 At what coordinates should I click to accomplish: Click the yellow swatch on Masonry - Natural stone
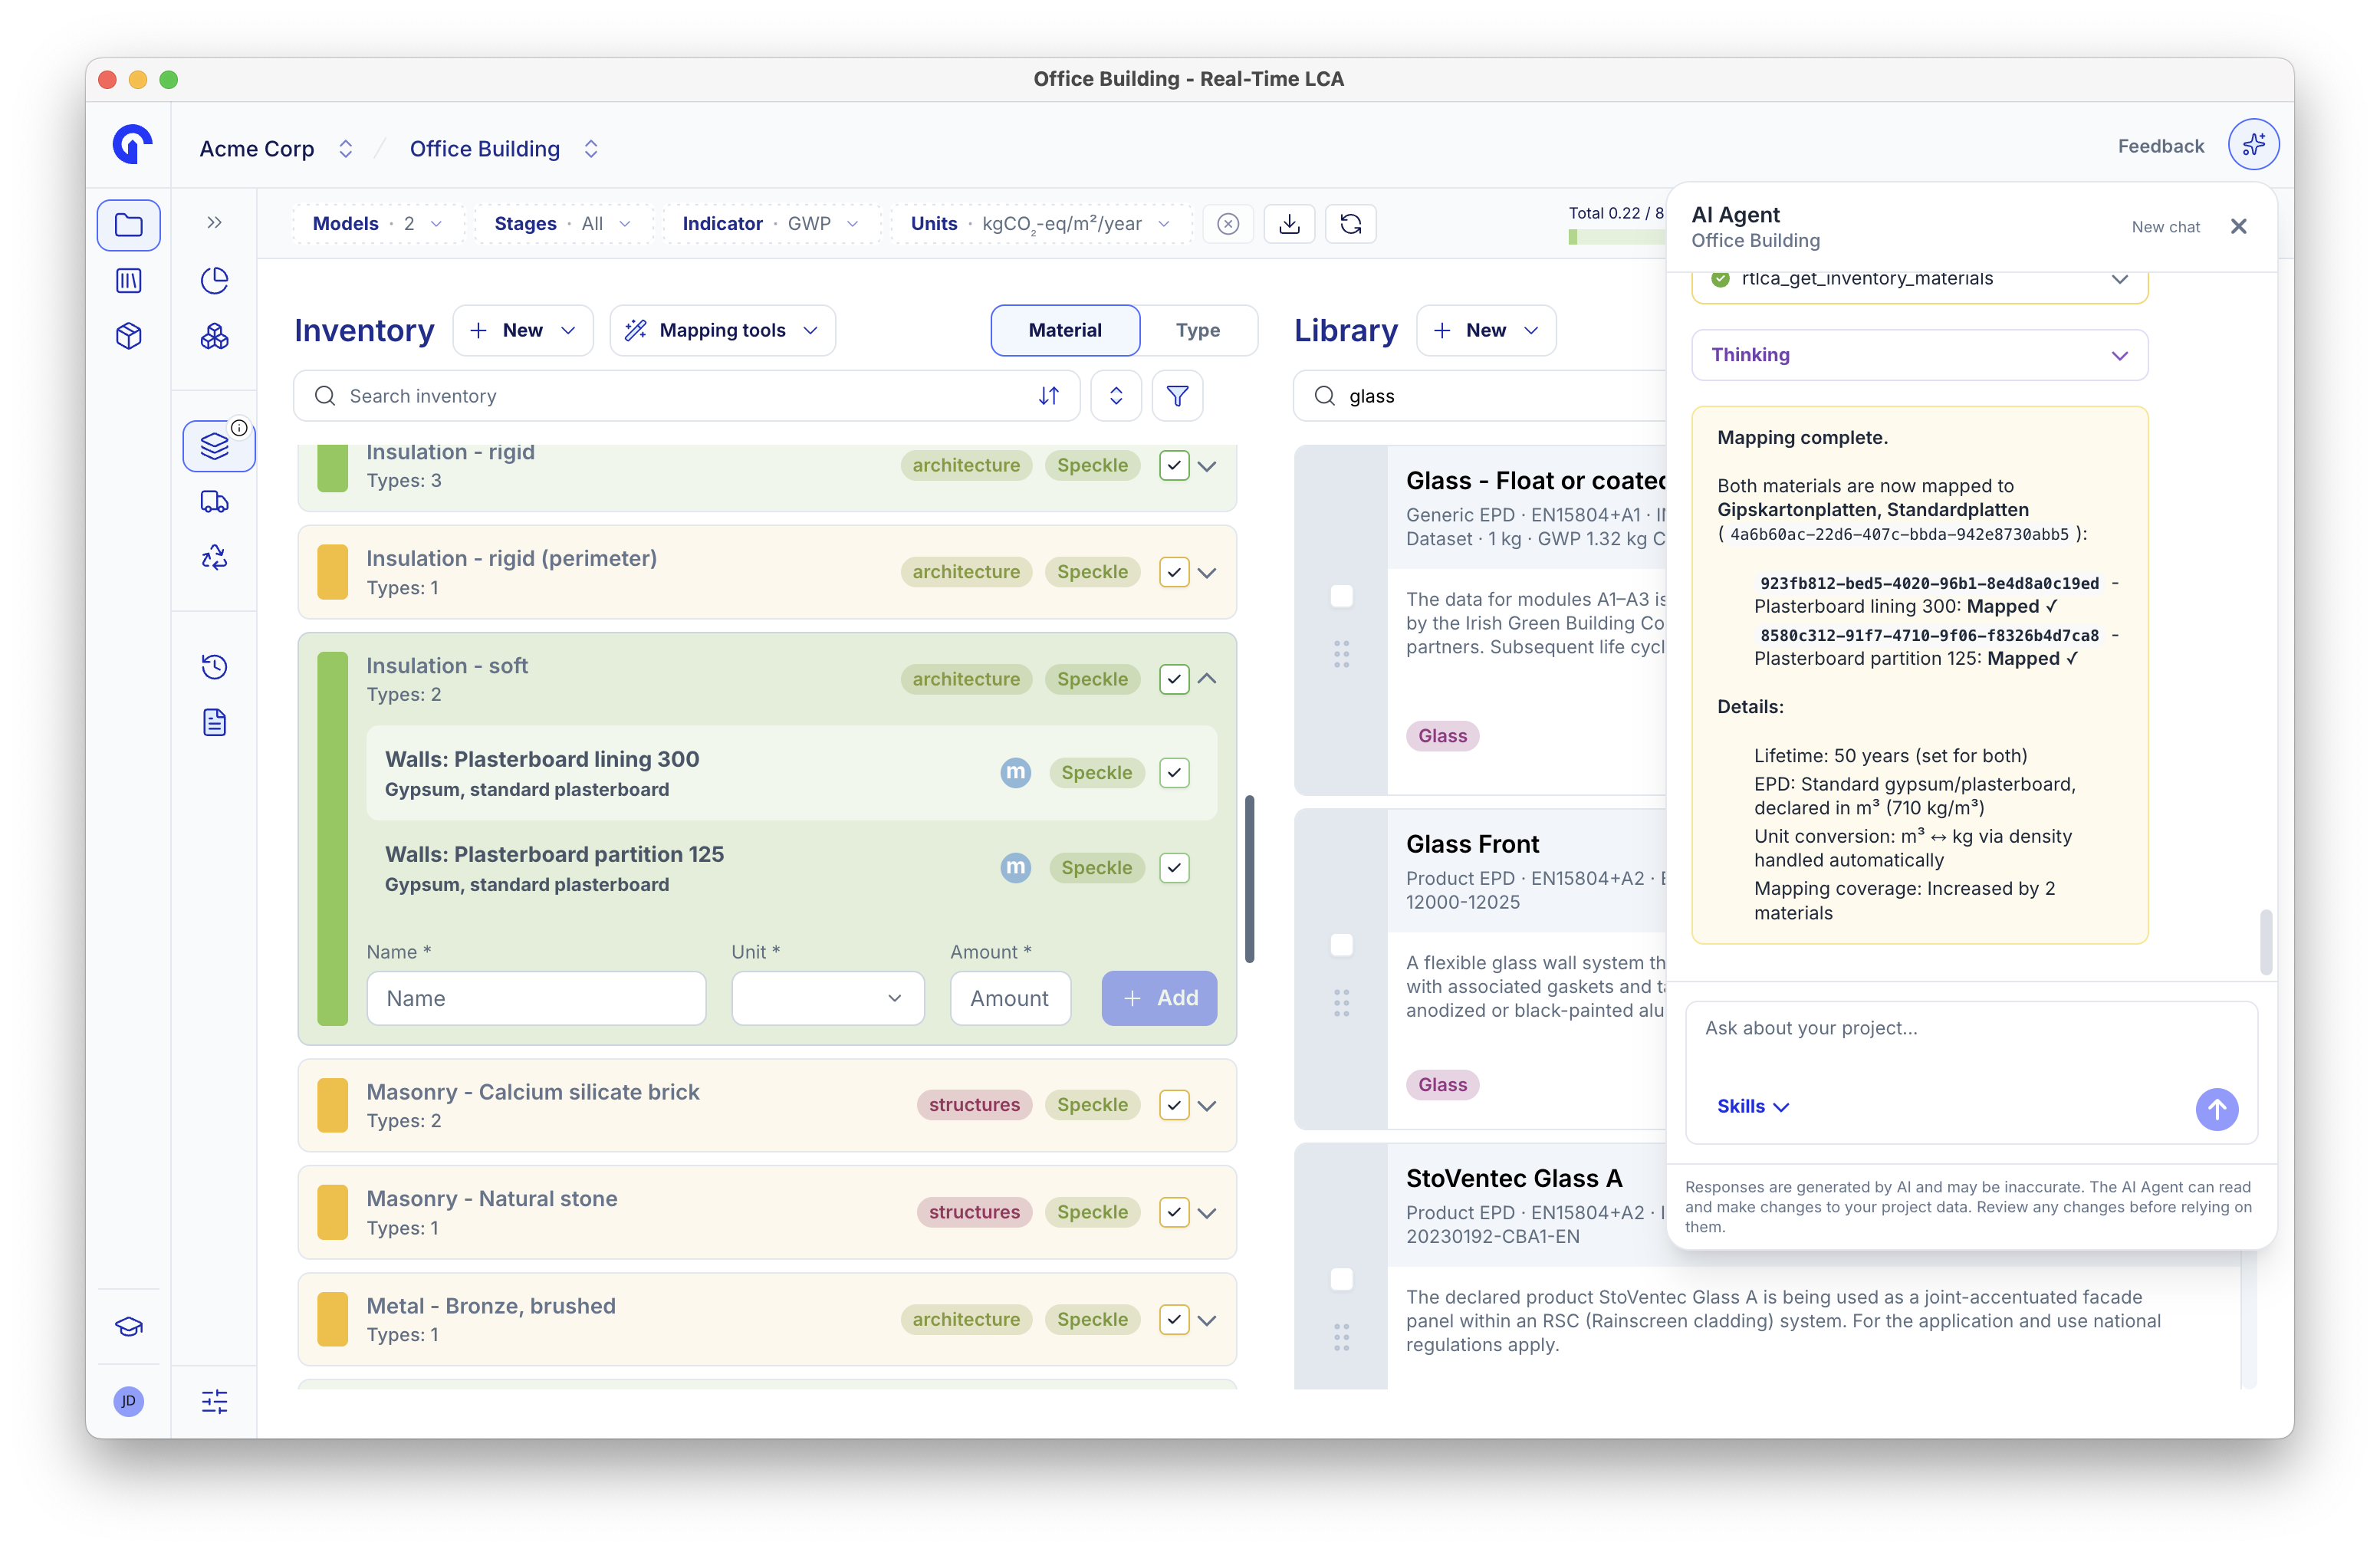click(x=332, y=1212)
